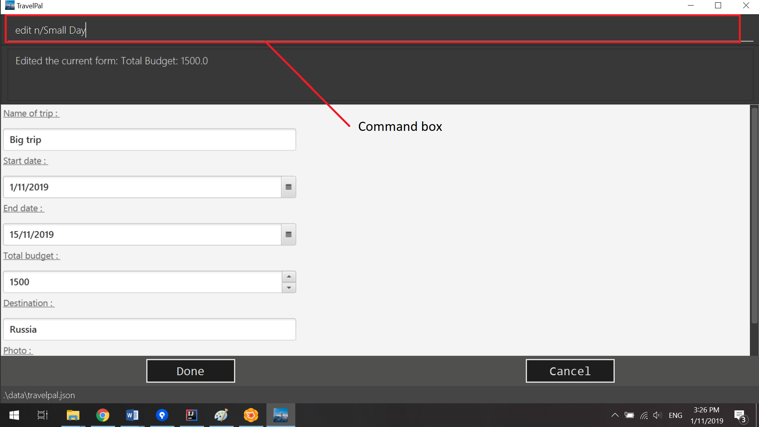
Task: Click the Start date text field
Action: 142,187
